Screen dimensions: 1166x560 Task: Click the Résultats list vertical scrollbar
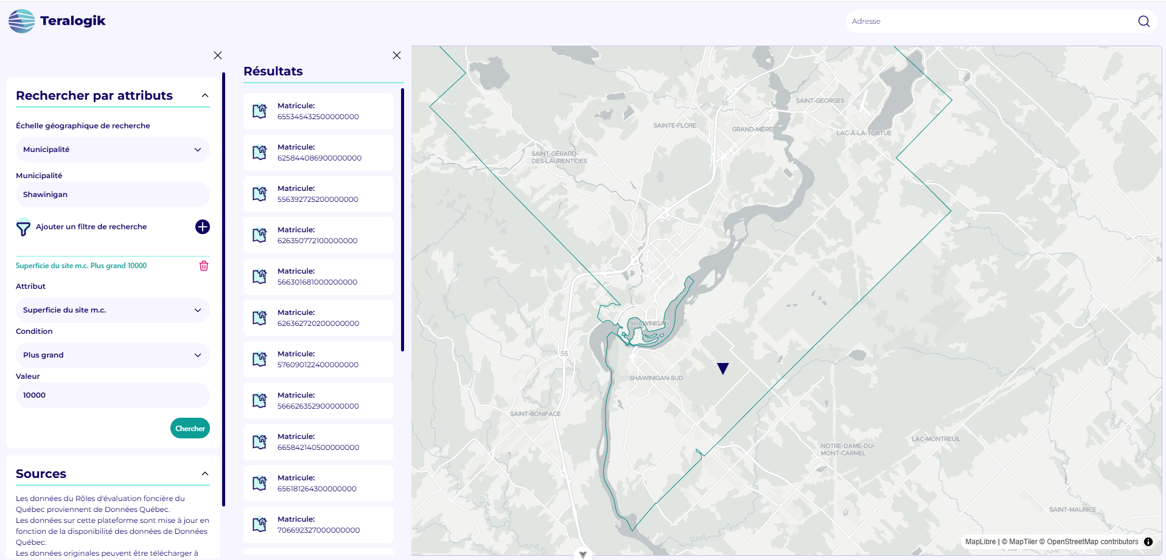(402, 220)
